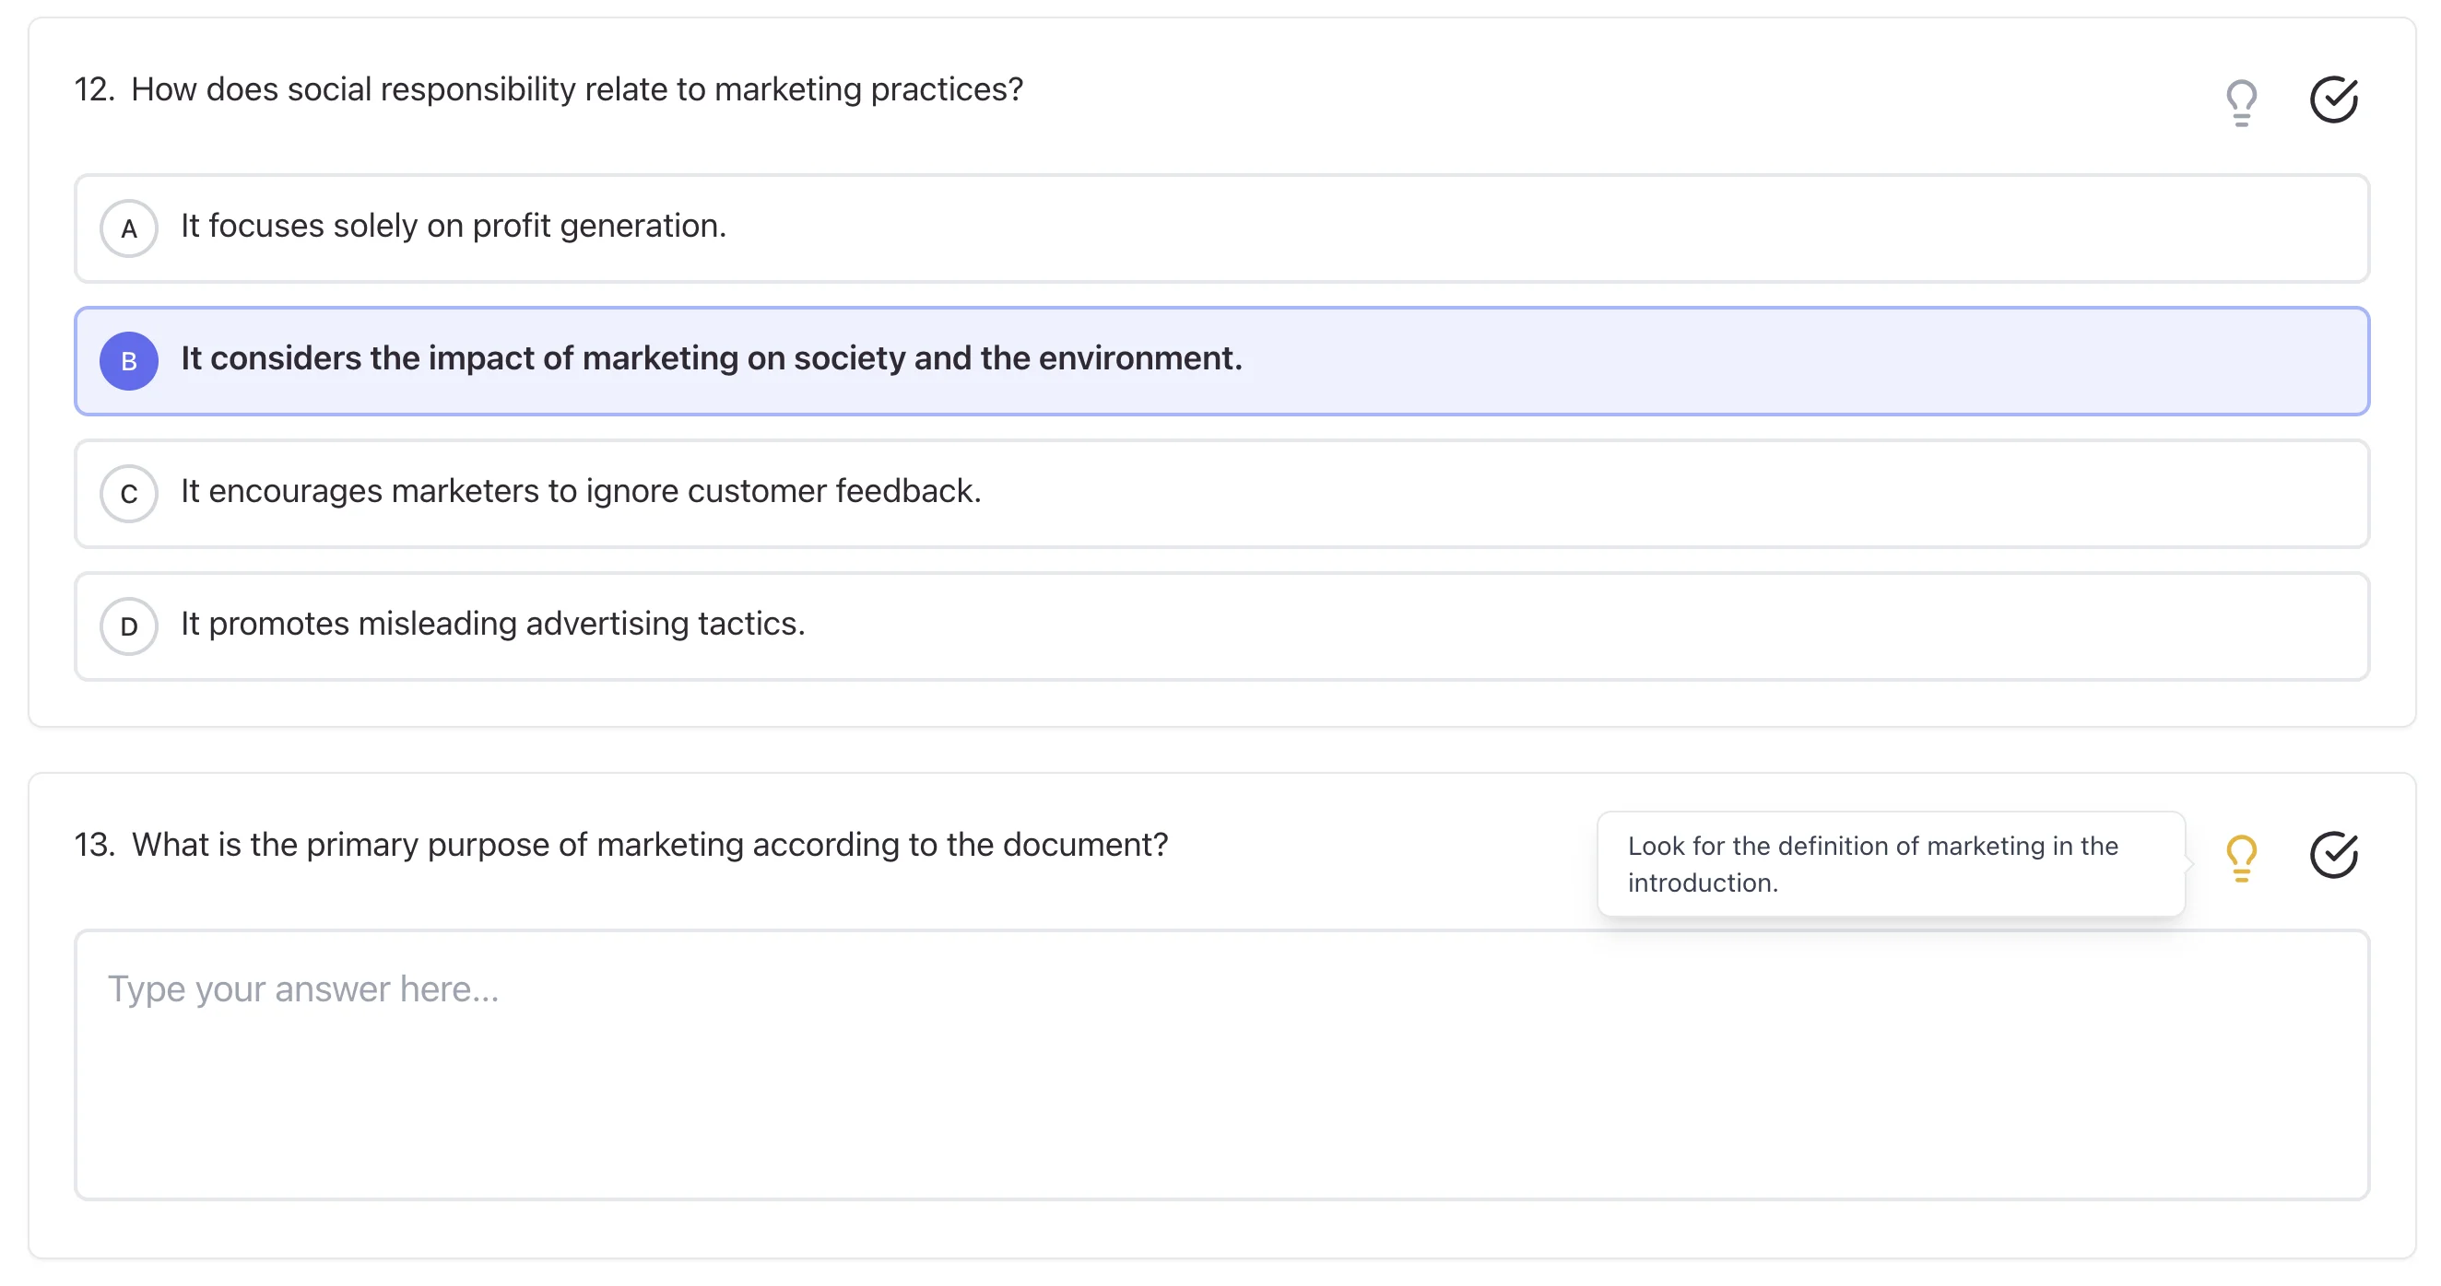Screen dimensions: 2441x1286
Task: Click the "A" letter badge
Action: coord(128,228)
